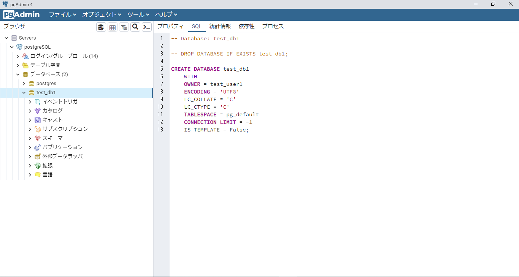Select the イベントトリガ tree label
The height and width of the screenshot is (277, 519).
pos(60,102)
